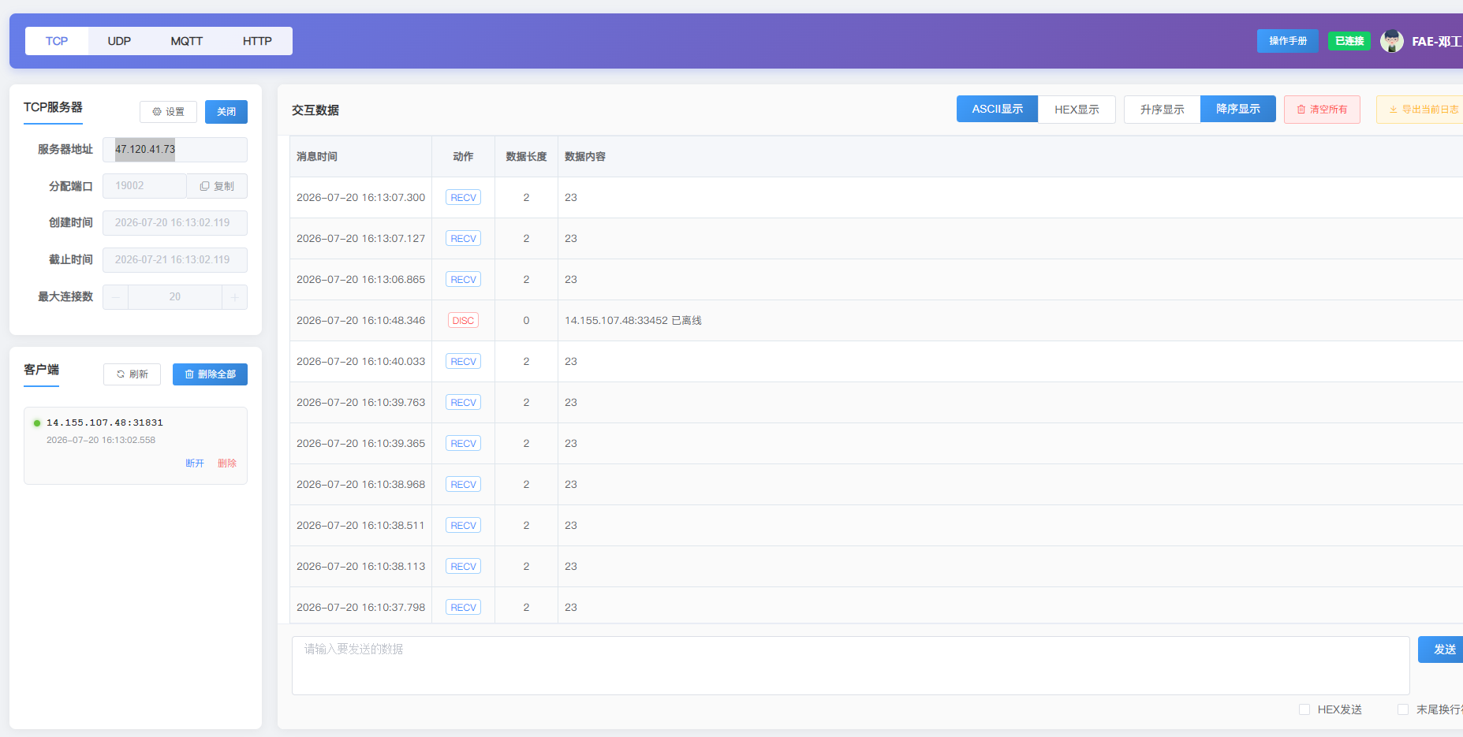Click RECV tag in 16:10:37.798 row
The width and height of the screenshot is (1463, 737).
tap(464, 608)
